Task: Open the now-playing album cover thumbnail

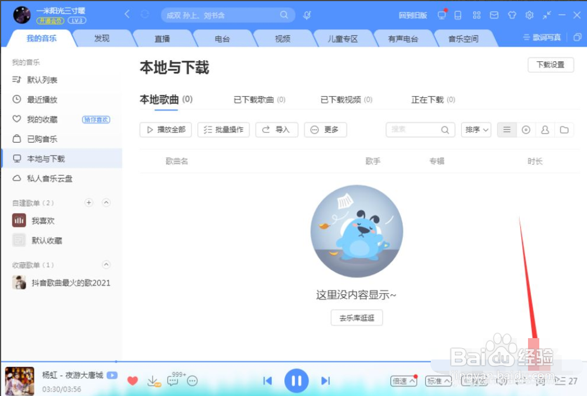Action: tap(20, 381)
